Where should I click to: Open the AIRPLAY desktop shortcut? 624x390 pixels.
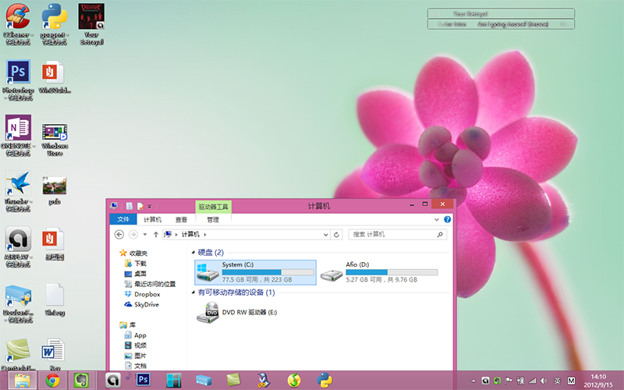[x=18, y=246]
